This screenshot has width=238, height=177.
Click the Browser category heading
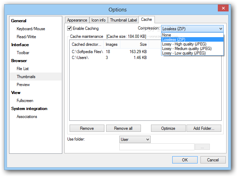tap(19, 61)
